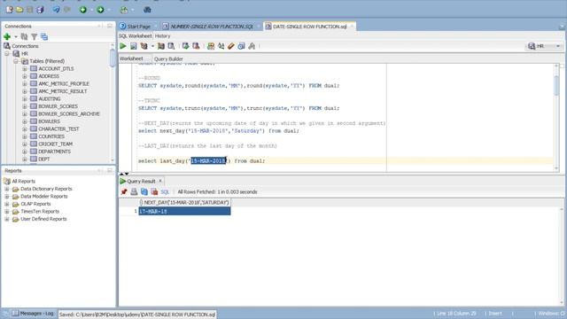The width and height of the screenshot is (567, 319).
Task: Select the CRICKET_TEAM table
Action: (x=55, y=144)
